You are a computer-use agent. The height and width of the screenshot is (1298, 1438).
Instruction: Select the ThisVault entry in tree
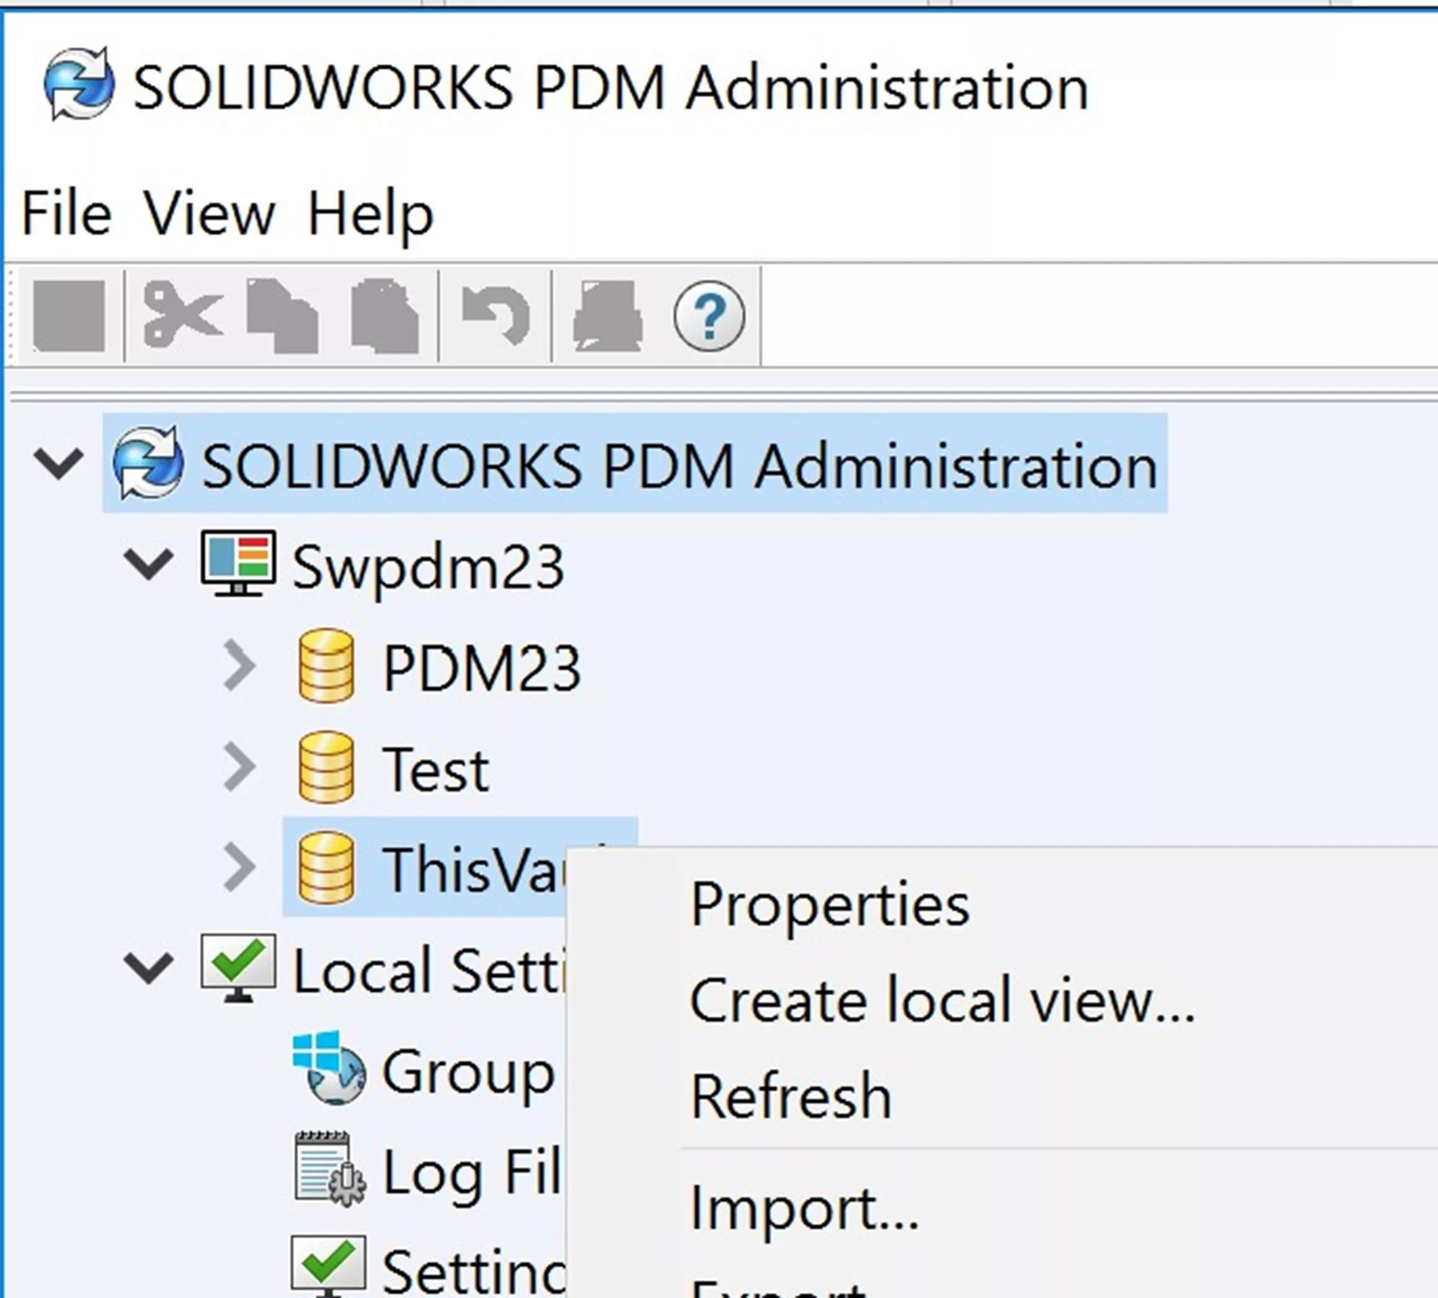(460, 867)
